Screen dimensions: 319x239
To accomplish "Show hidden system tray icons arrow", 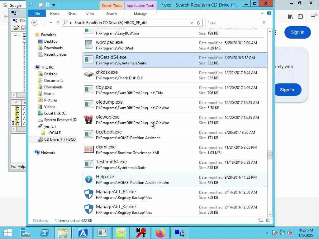I will pyautogui.click(x=267, y=233).
